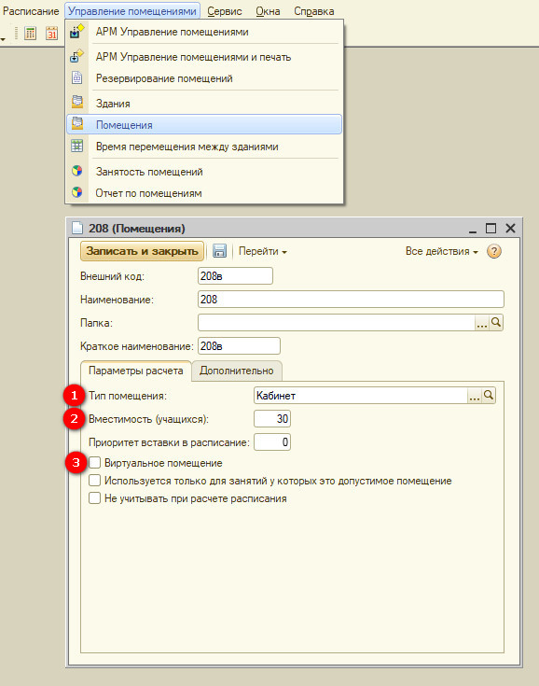Switch to the Дополнительно tab

click(x=237, y=371)
